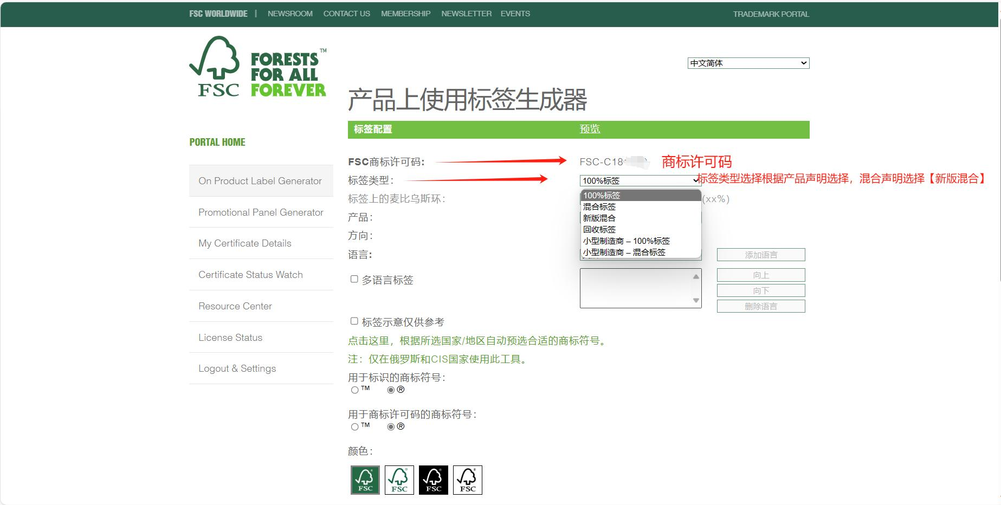Open the 中文简体 language dropdown

coord(748,63)
